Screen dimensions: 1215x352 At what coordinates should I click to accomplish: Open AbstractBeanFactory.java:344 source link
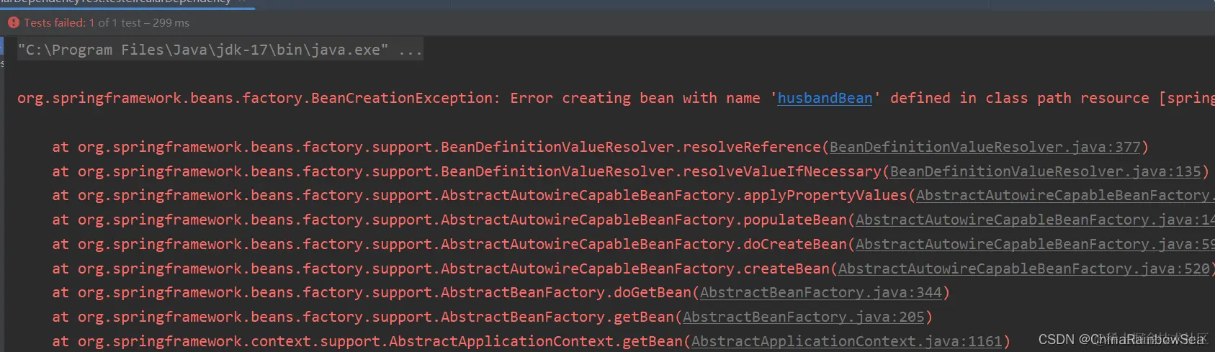coord(820,292)
